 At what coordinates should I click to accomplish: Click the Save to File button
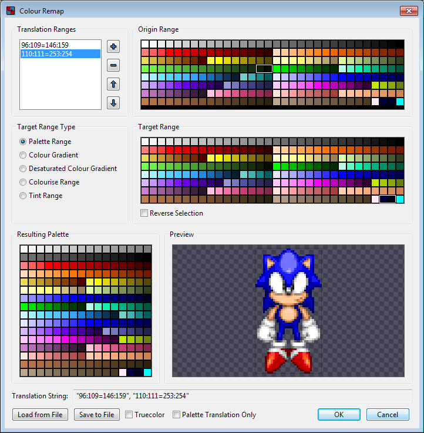[x=97, y=415]
